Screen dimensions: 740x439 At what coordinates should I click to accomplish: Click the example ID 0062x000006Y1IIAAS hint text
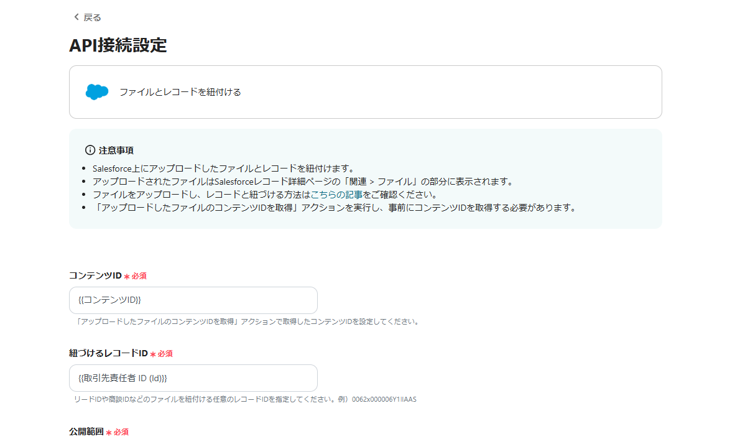[x=384, y=399]
